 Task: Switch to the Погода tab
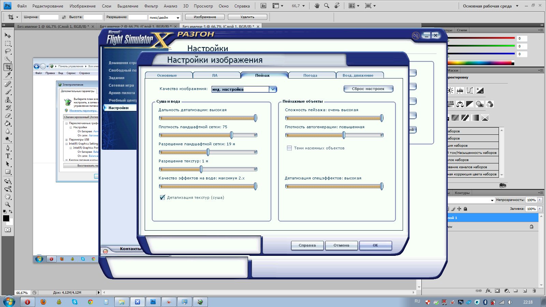(310, 75)
